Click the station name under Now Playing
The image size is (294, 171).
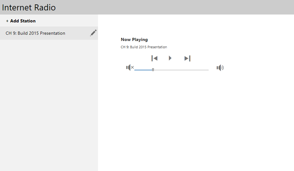(x=144, y=47)
